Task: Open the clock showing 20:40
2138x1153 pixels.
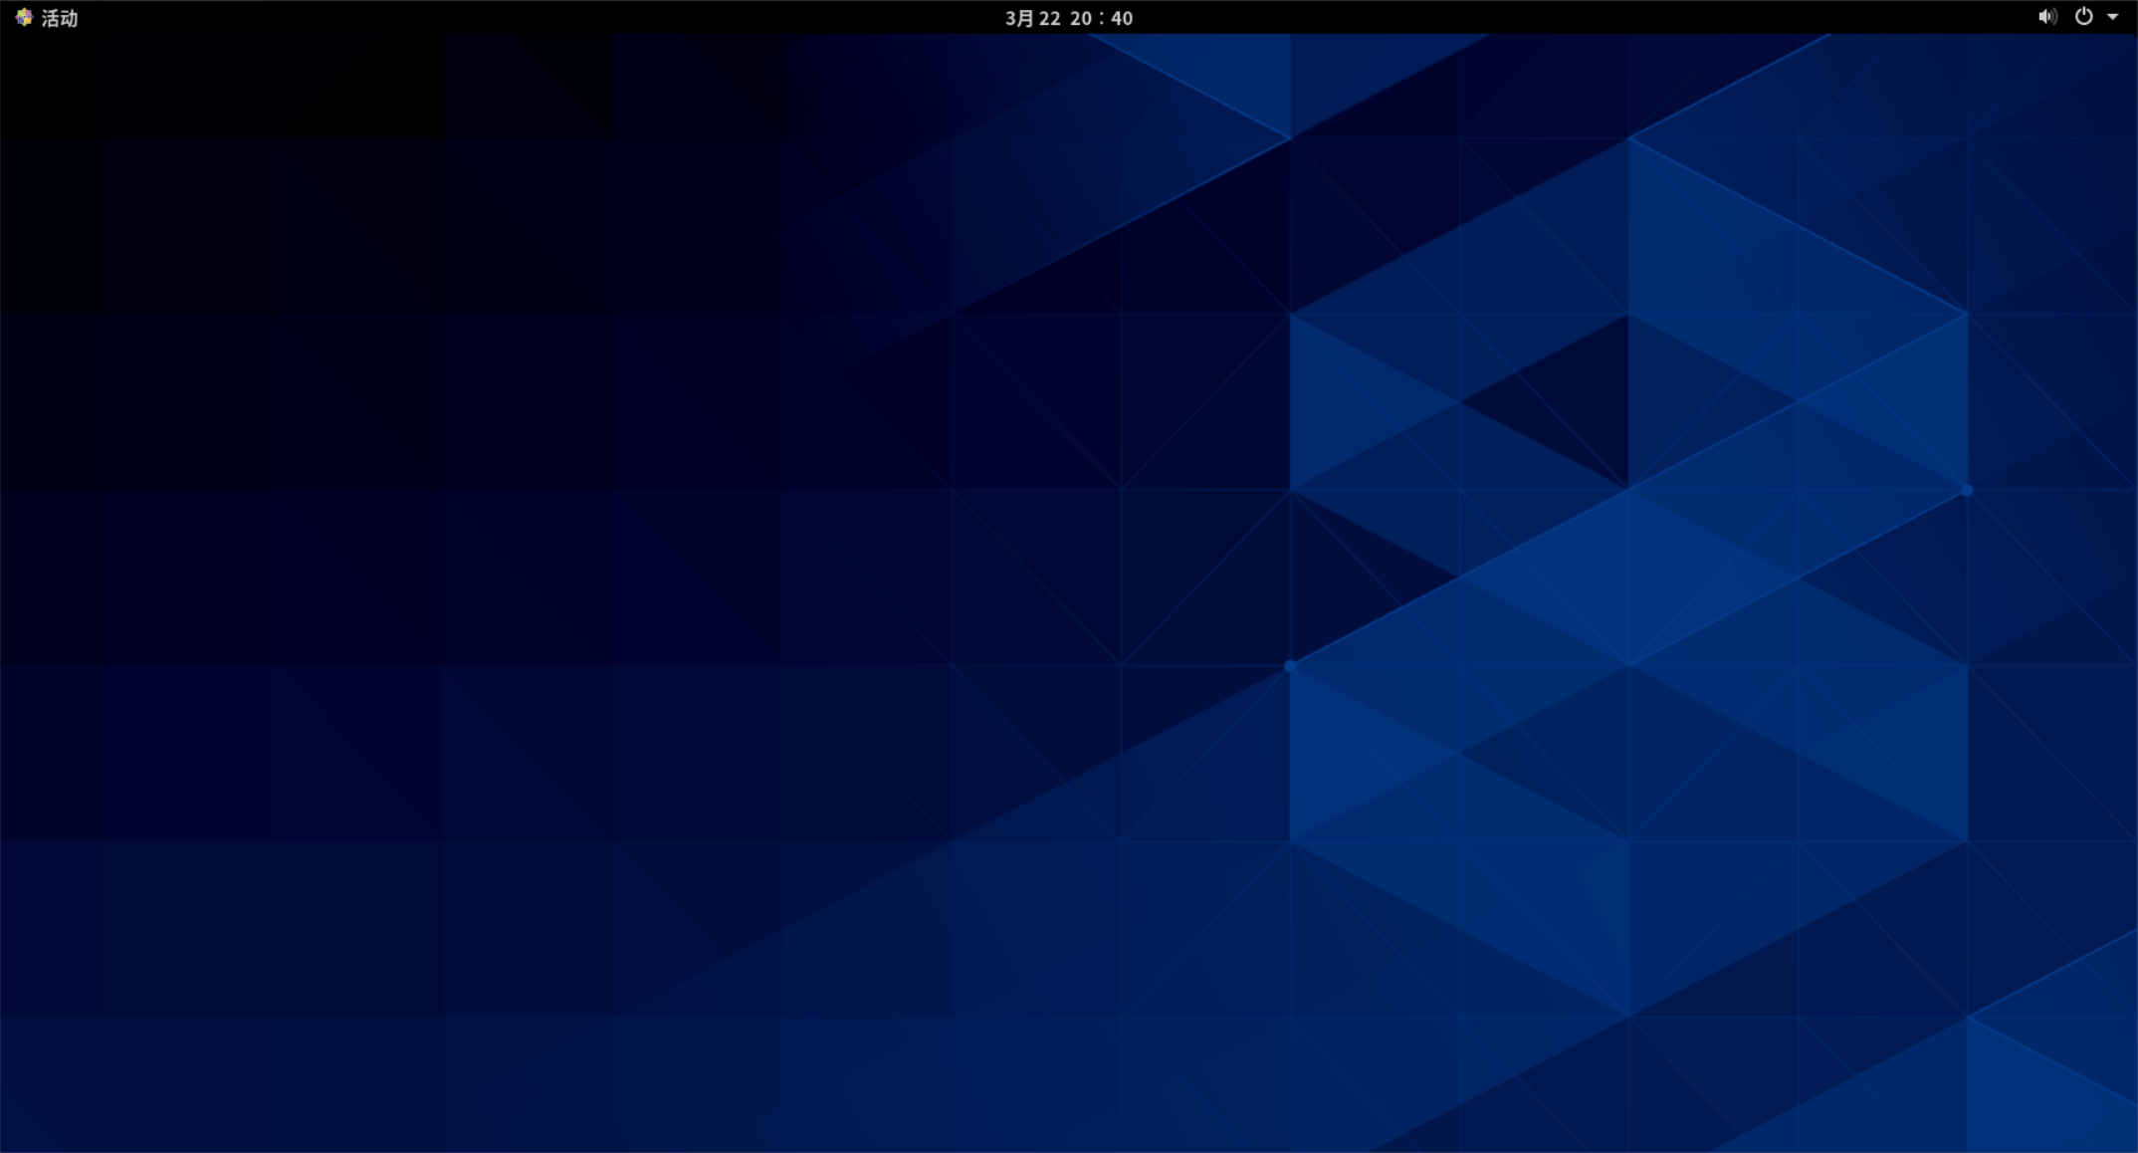Action: 1101,18
